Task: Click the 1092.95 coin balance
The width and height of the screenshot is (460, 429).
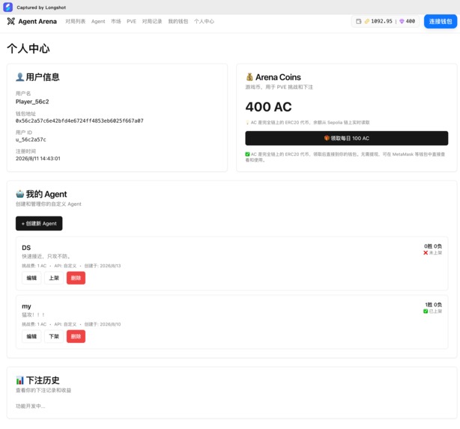Action: (x=381, y=21)
